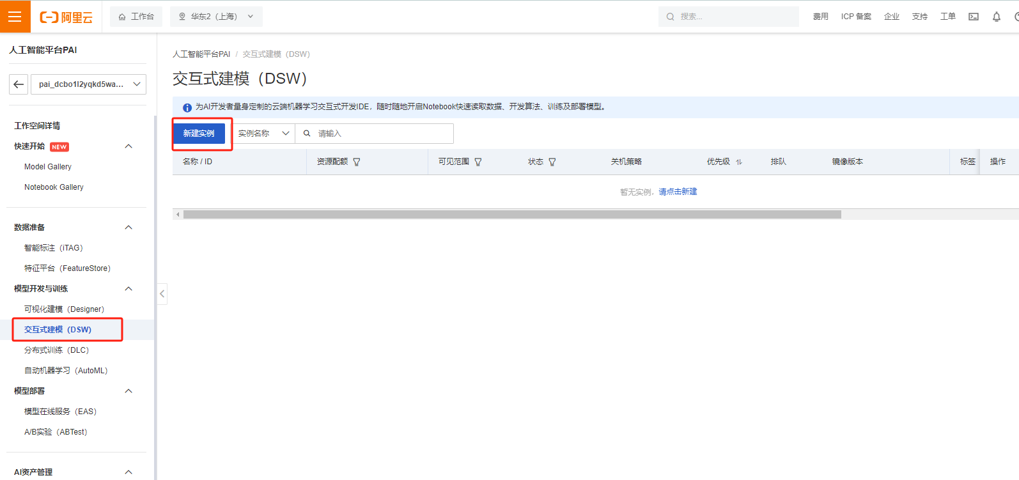Open 工单 in top navigation
This screenshot has width=1019, height=480.
click(x=948, y=17)
